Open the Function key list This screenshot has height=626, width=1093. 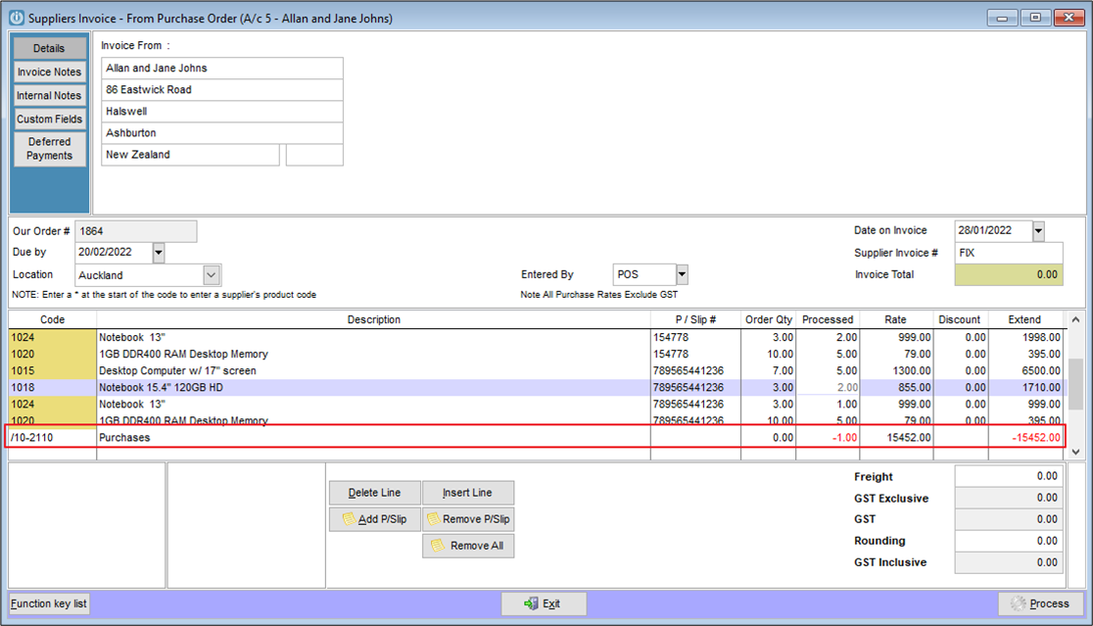coord(49,603)
